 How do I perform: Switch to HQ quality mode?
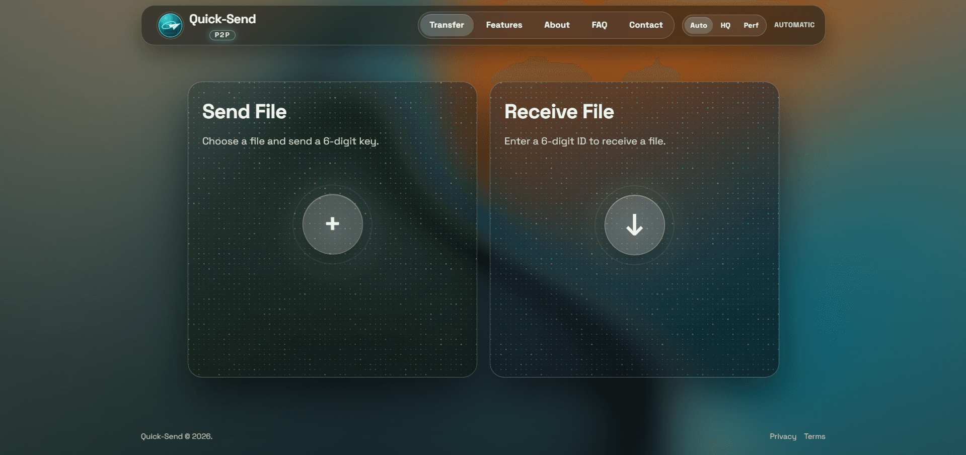725,25
